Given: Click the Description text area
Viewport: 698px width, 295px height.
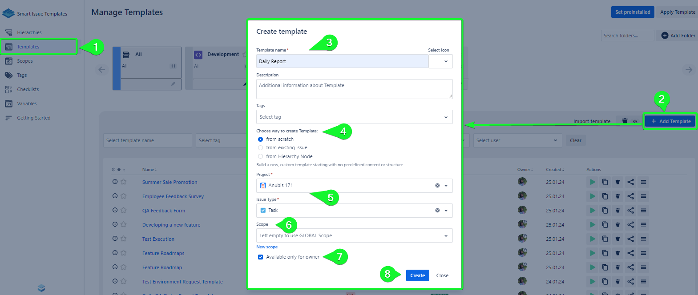Looking at the screenshot, I should pos(354,89).
